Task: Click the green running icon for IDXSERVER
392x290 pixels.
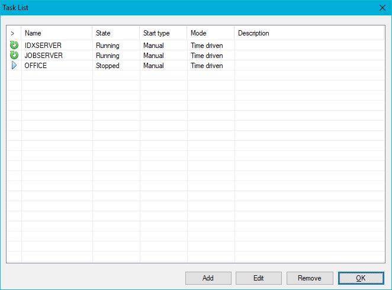Action: tap(14, 46)
